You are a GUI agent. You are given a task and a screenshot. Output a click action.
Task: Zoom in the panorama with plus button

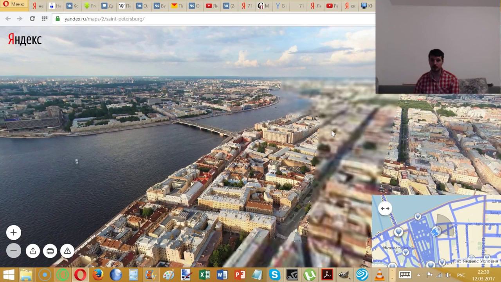(x=13, y=233)
